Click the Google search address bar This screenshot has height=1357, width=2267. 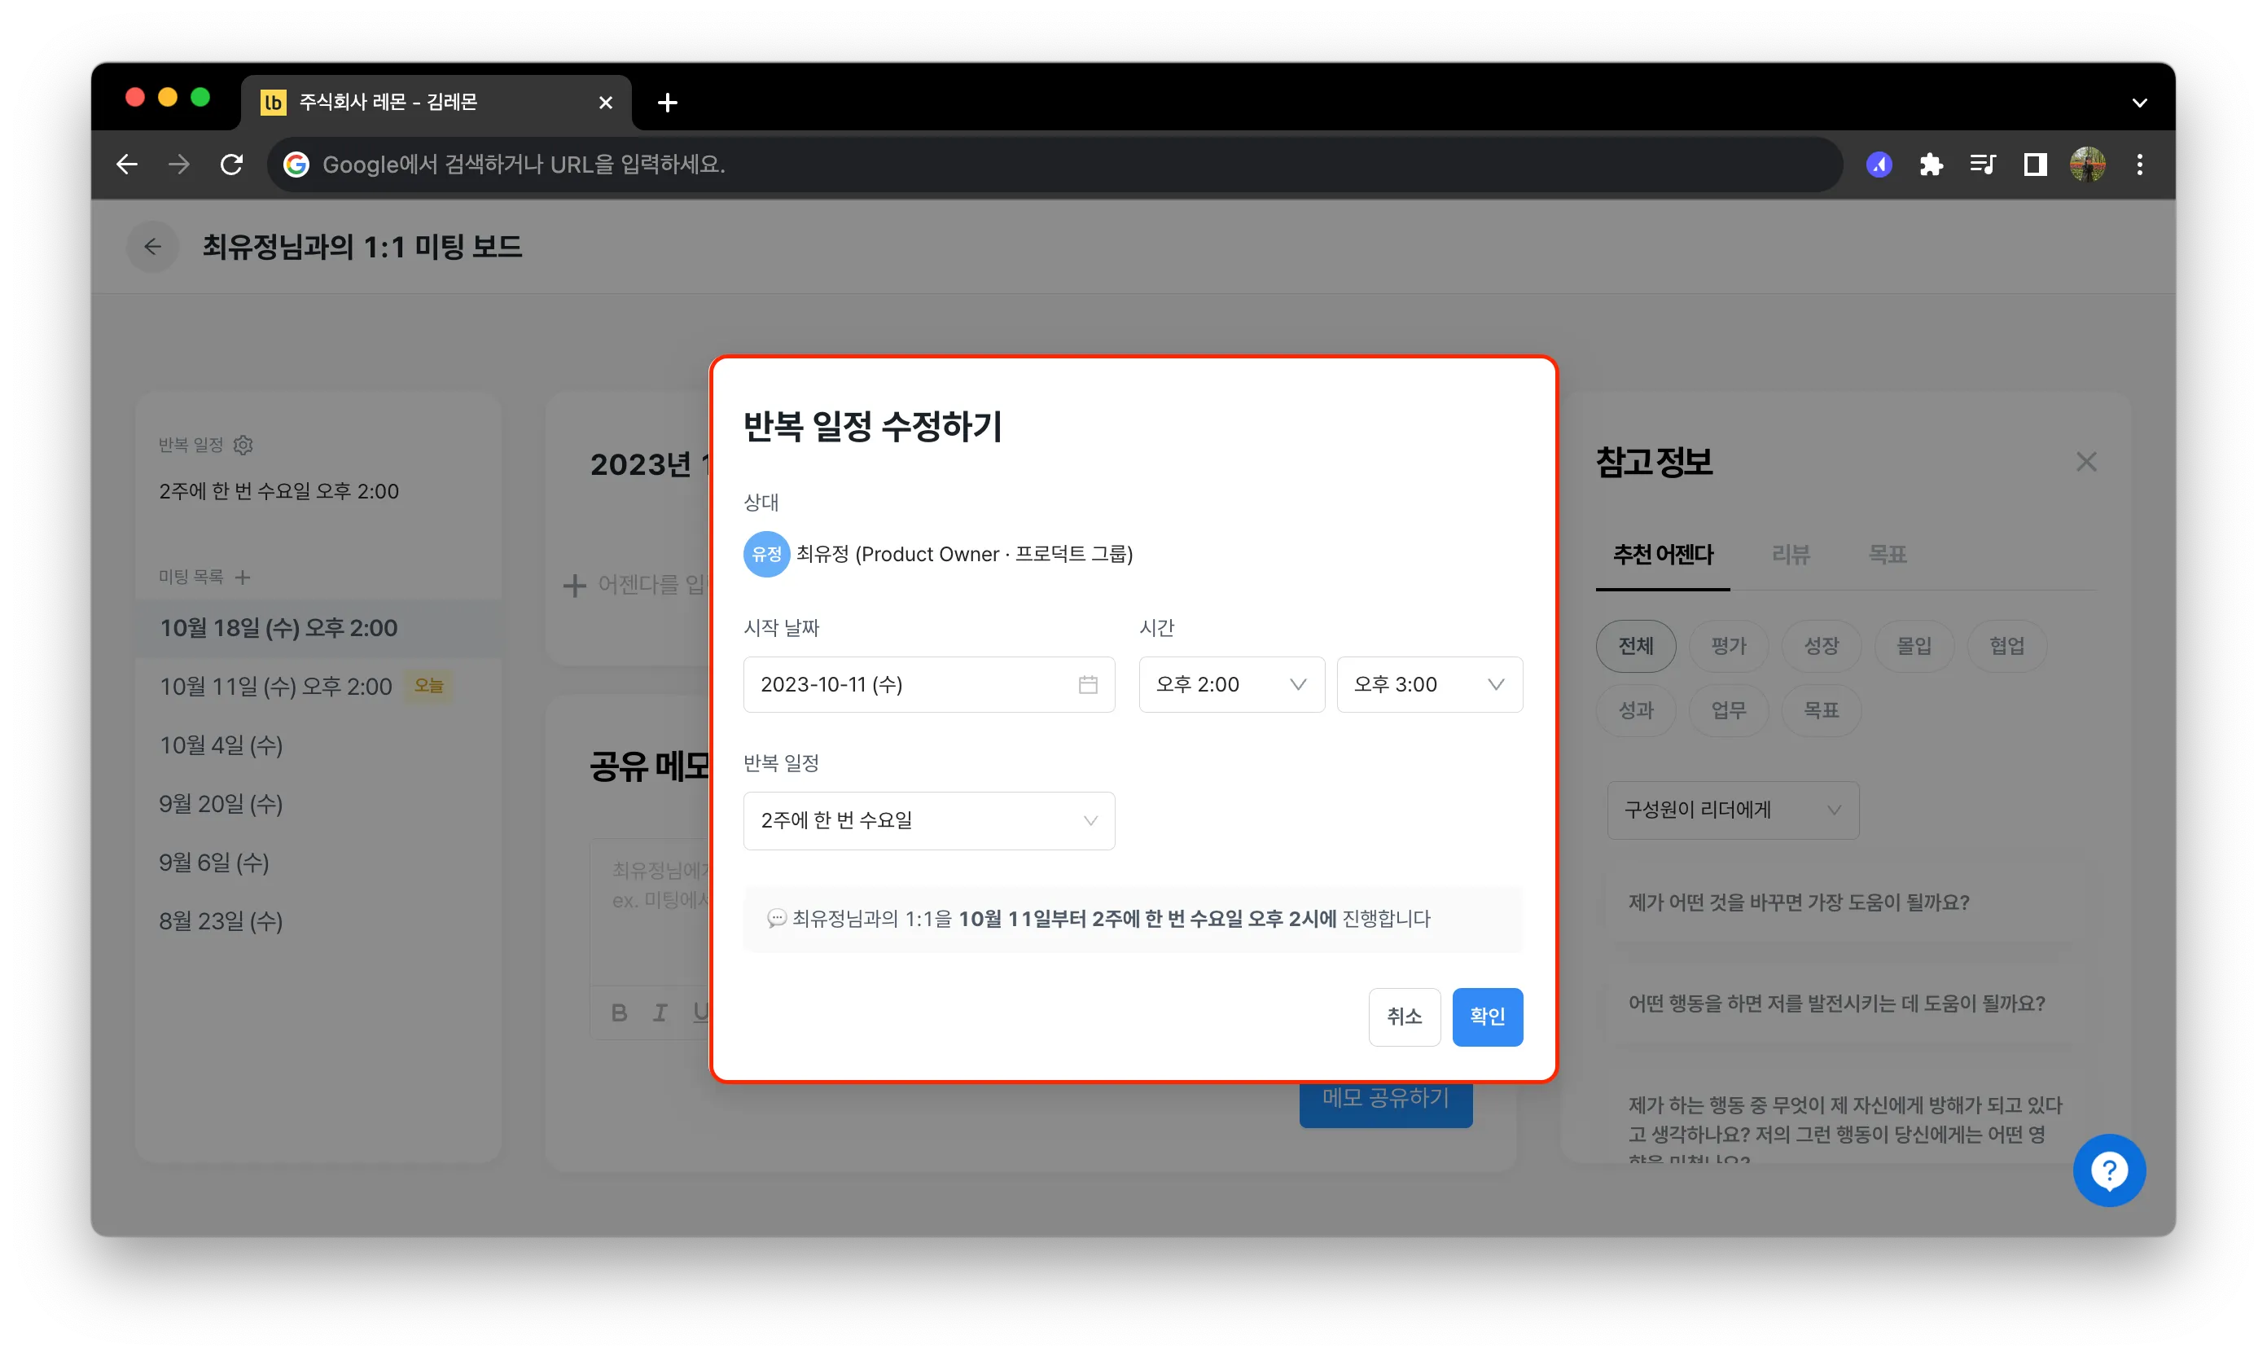pyautogui.click(x=1055, y=165)
